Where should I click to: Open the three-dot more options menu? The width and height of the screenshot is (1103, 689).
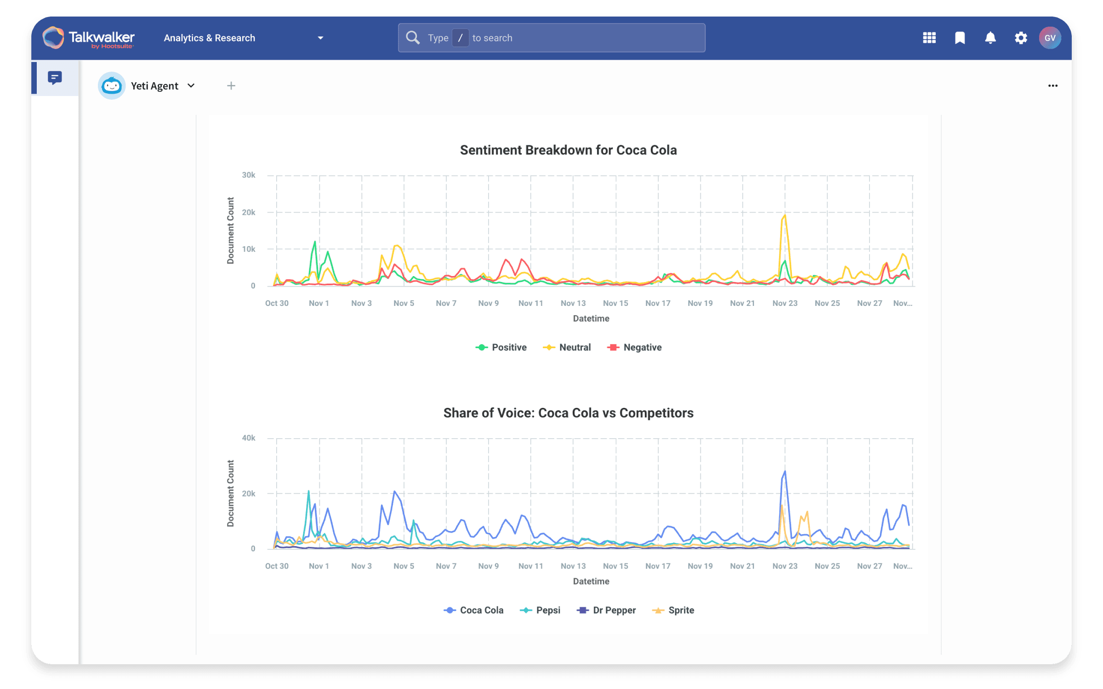(x=1052, y=85)
